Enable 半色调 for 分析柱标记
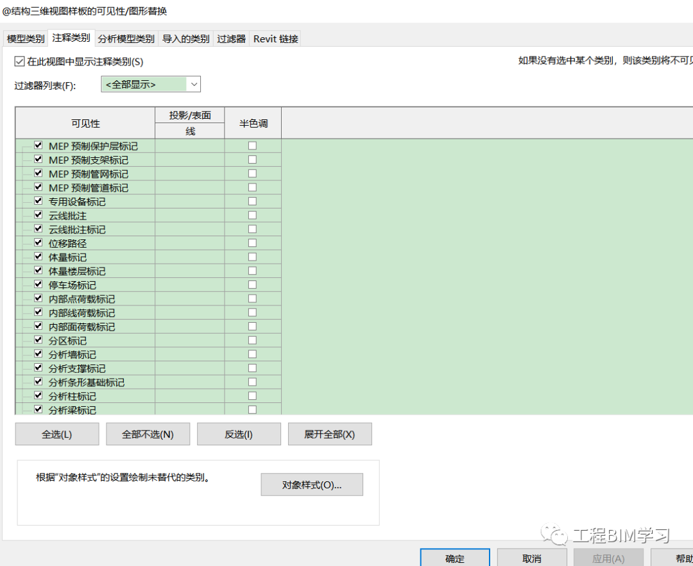 (x=252, y=396)
